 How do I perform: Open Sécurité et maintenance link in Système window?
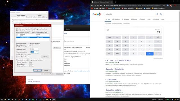coord(34,82)
